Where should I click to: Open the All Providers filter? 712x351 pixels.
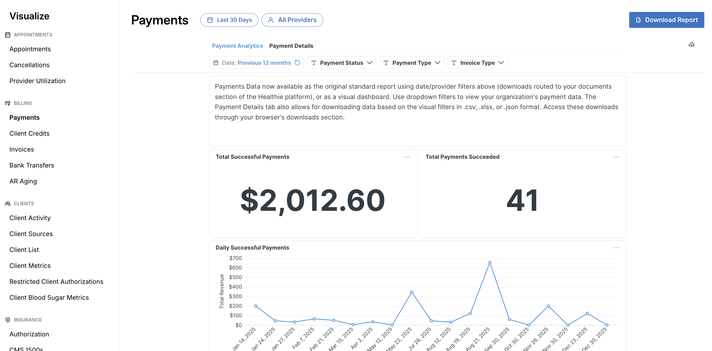point(292,20)
